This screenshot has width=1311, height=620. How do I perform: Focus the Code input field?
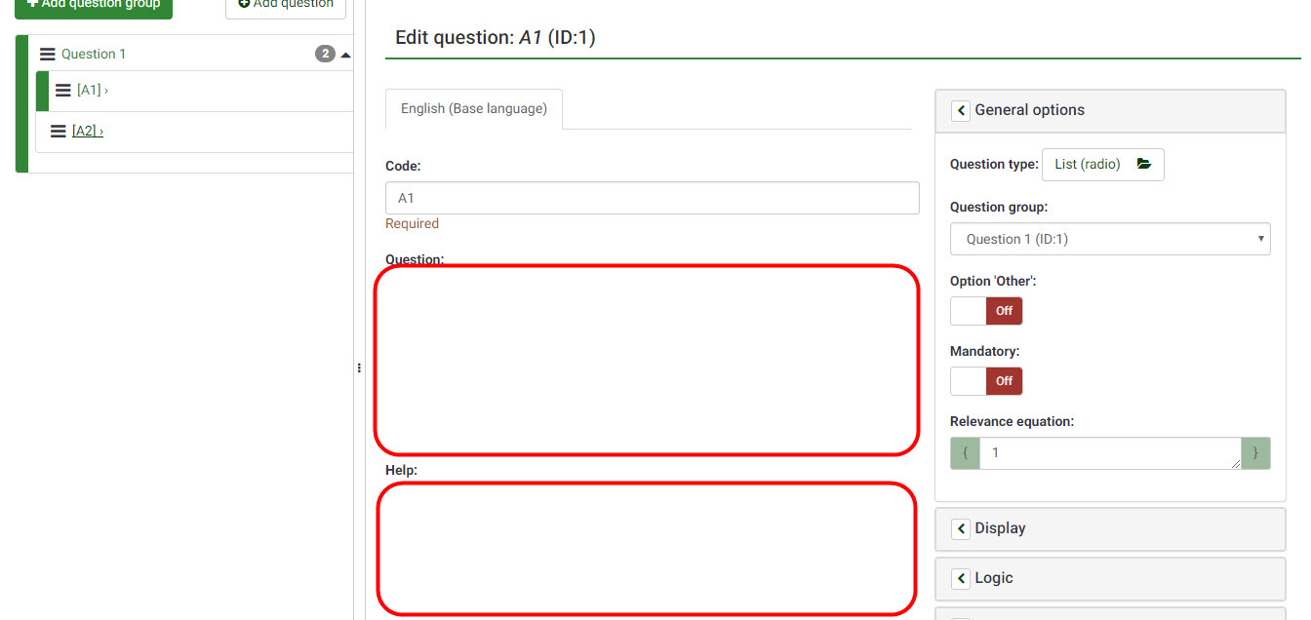click(652, 198)
